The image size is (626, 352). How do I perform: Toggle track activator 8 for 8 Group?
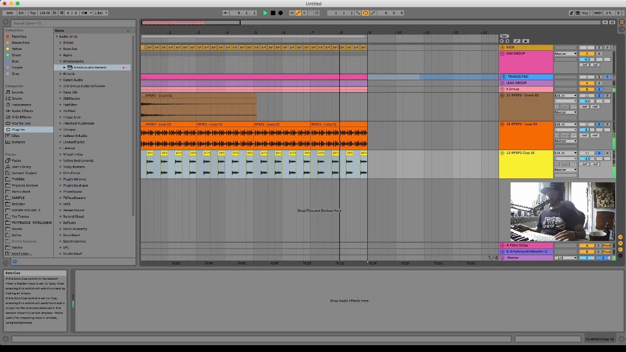click(587, 89)
